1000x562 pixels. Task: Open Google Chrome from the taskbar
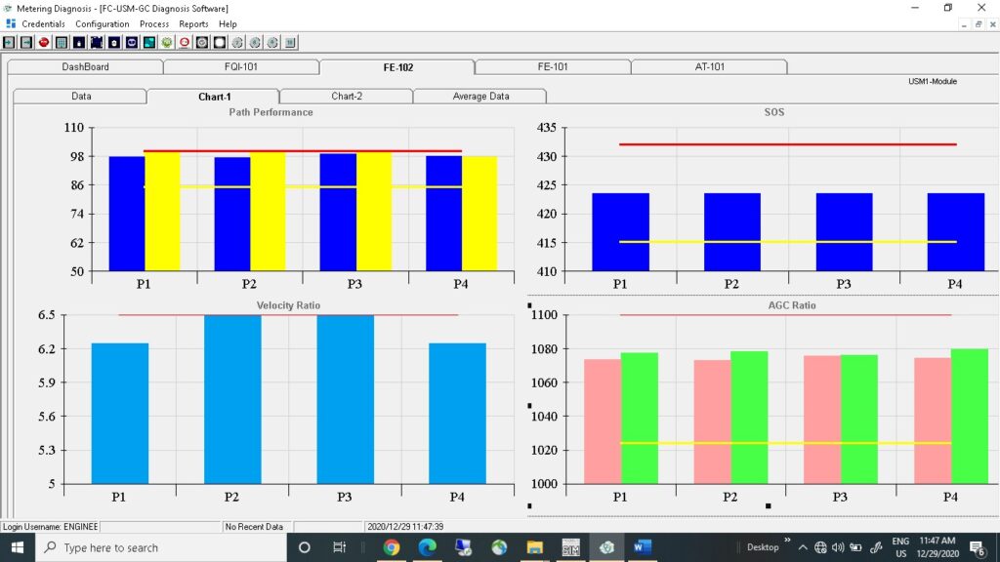coord(391,547)
